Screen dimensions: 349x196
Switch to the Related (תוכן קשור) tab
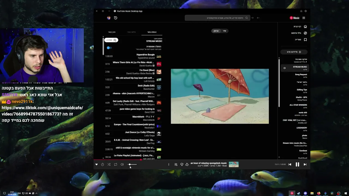click(112, 32)
